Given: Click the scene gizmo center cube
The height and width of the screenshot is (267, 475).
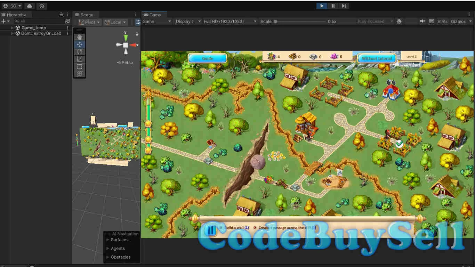Looking at the screenshot, I should click(126, 45).
